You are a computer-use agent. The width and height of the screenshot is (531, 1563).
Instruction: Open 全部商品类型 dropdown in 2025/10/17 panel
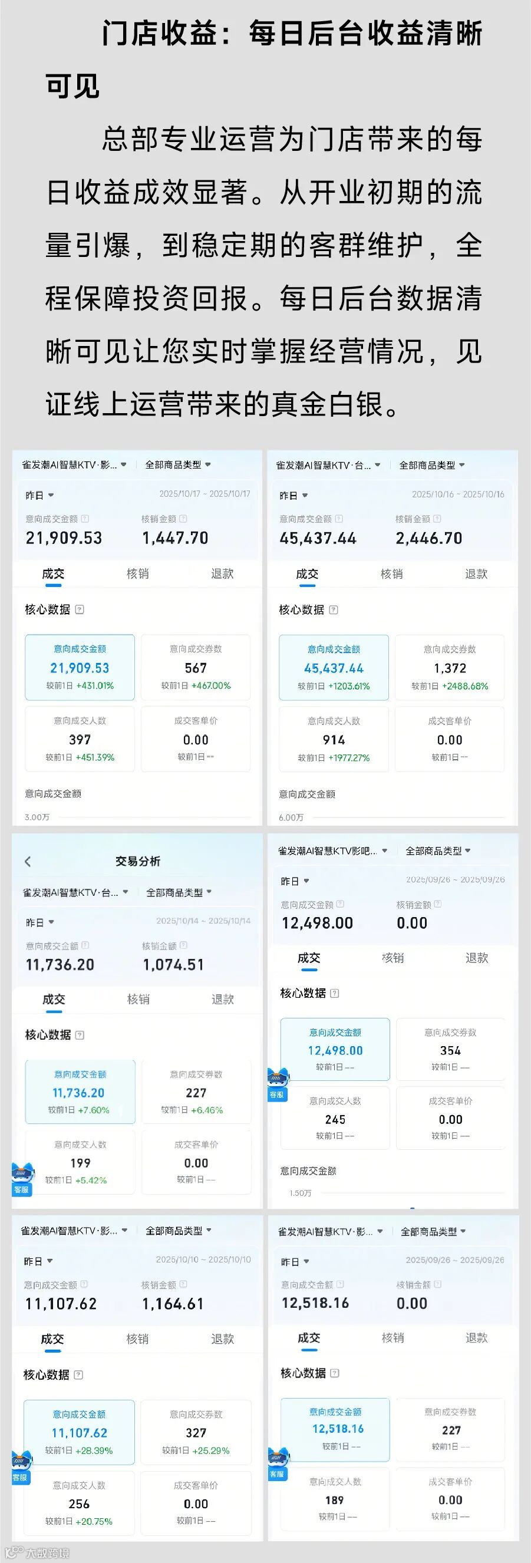tap(178, 465)
